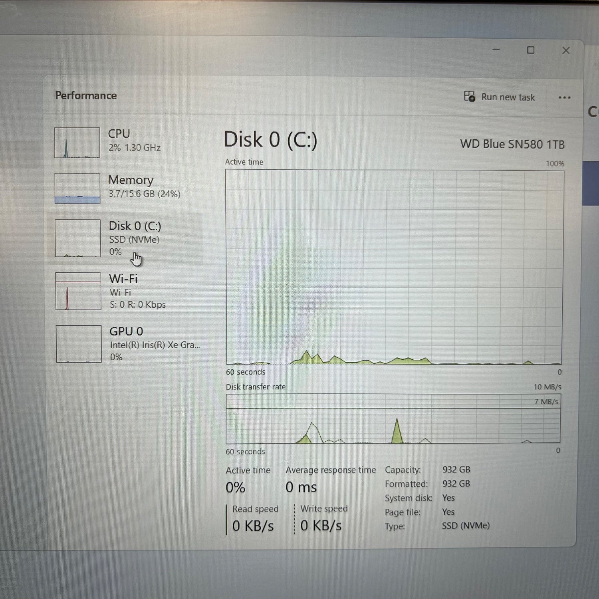599x599 pixels.
Task: Close the Task Manager window
Action: point(566,51)
